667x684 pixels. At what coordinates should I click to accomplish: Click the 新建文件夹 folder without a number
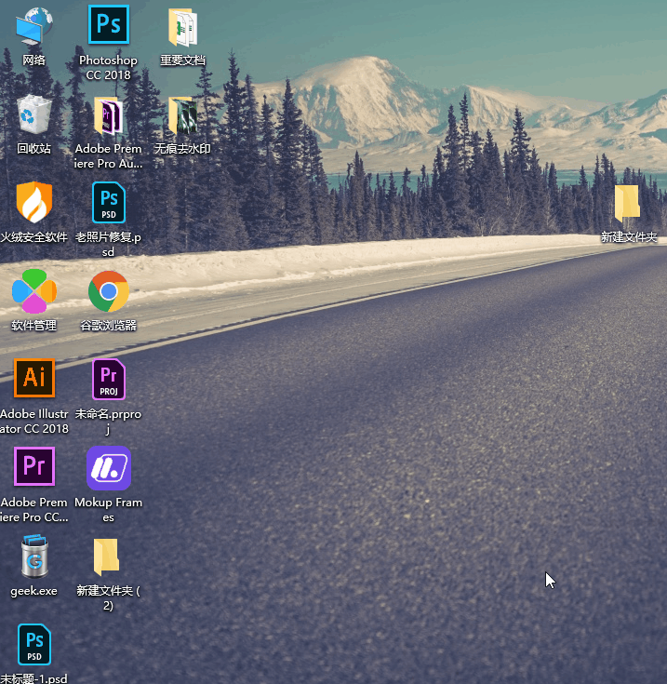click(x=628, y=204)
